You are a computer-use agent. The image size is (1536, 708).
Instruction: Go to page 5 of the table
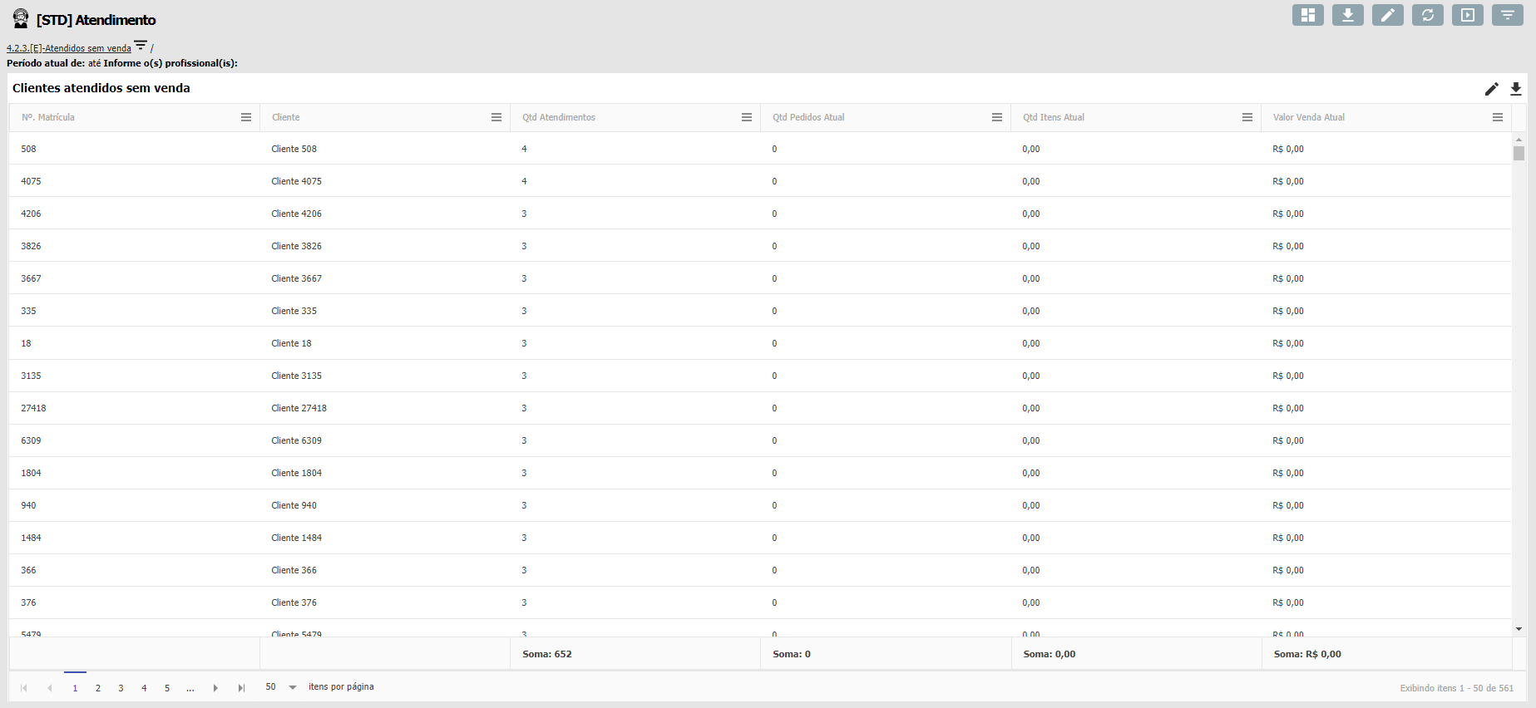pyautogui.click(x=167, y=688)
